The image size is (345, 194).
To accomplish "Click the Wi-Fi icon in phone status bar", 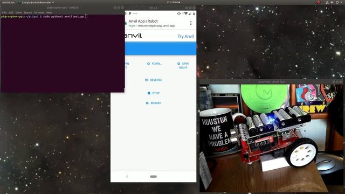I will tap(186, 13).
